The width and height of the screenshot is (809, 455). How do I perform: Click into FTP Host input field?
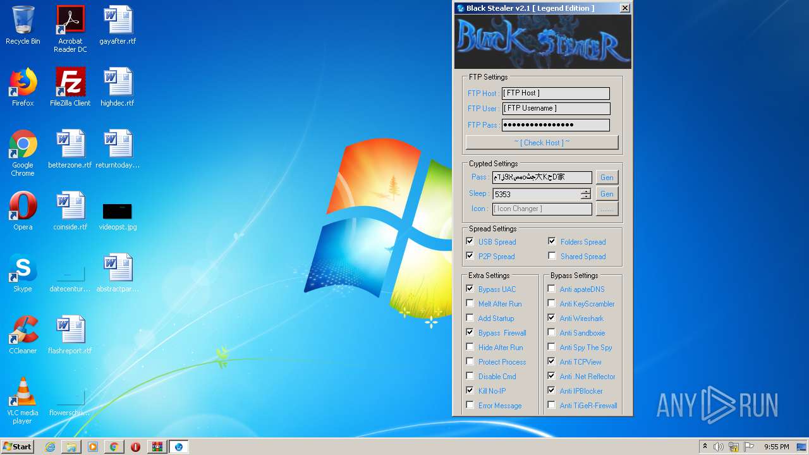pos(556,93)
